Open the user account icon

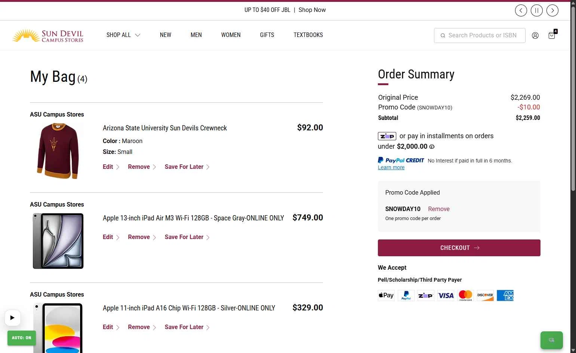pos(535,35)
